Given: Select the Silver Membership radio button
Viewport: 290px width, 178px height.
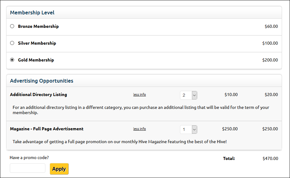Looking at the screenshot, I should pyautogui.click(x=12, y=43).
